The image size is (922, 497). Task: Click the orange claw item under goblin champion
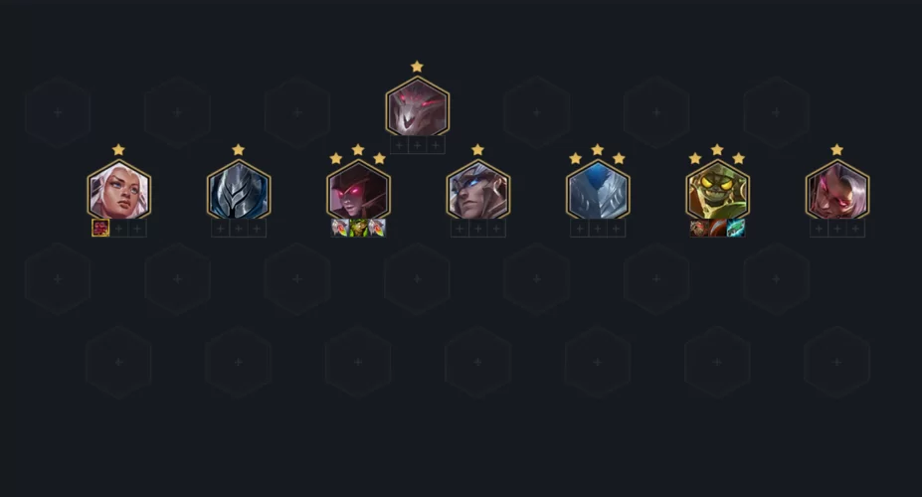717,228
